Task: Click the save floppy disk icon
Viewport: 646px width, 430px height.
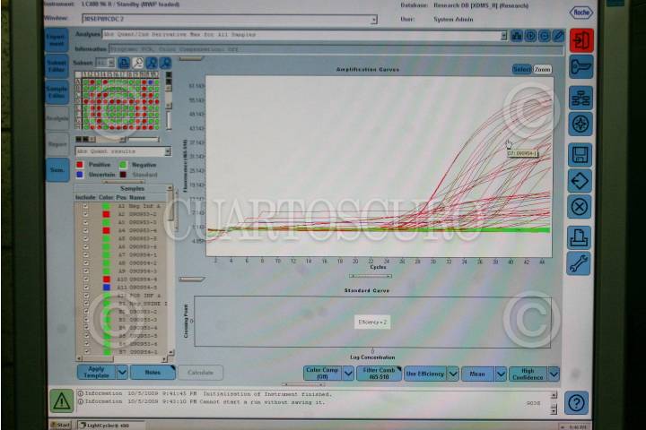Action: coord(581,153)
